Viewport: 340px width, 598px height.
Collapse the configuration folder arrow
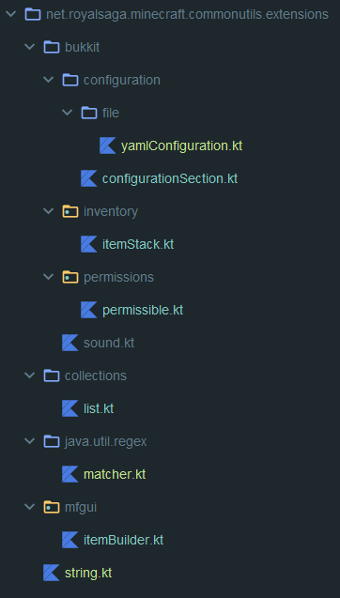tap(48, 80)
